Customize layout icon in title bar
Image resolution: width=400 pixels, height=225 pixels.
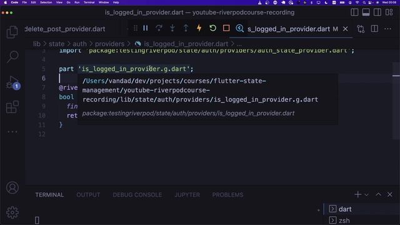click(x=389, y=12)
